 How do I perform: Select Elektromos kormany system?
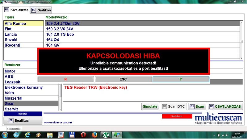[x=31, y=88]
